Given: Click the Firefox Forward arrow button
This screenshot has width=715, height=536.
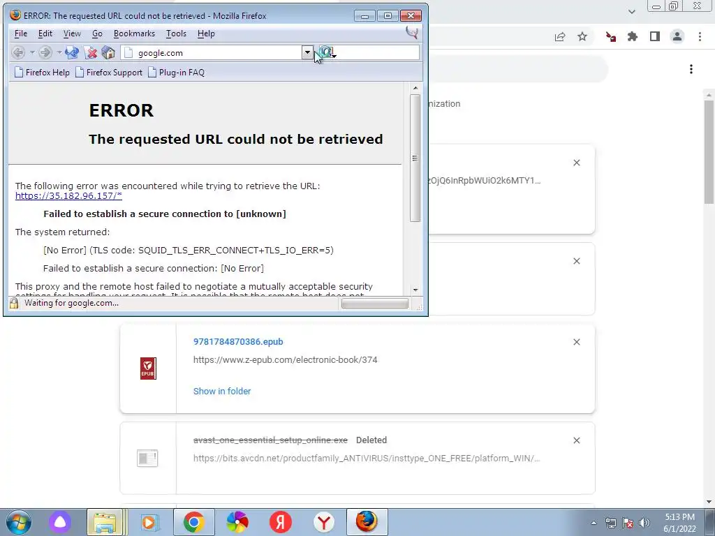Looking at the screenshot, I should tap(45, 52).
